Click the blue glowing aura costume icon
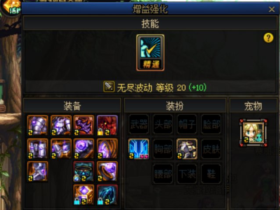Screen dimensions: 280x210 [139, 149]
